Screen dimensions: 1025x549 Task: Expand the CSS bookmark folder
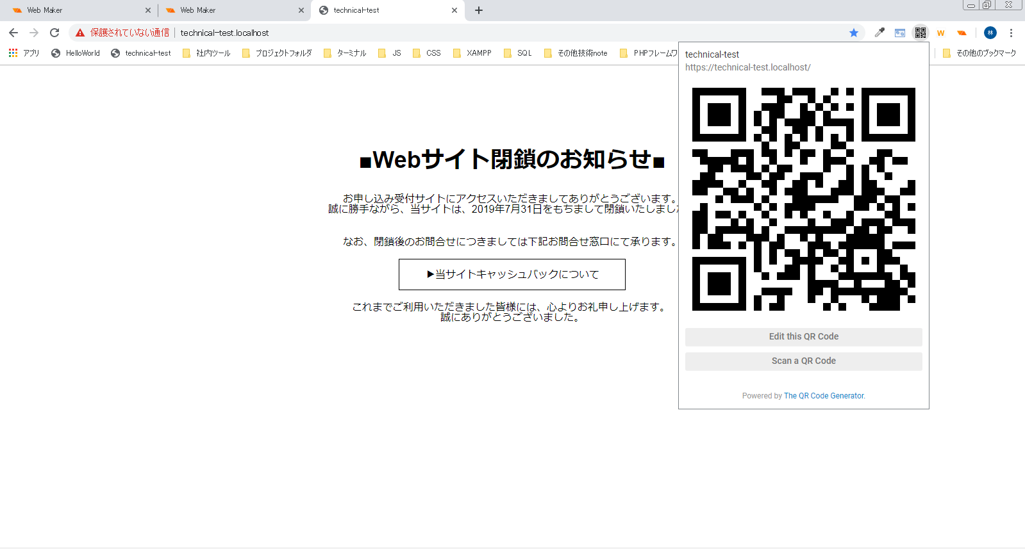point(427,53)
